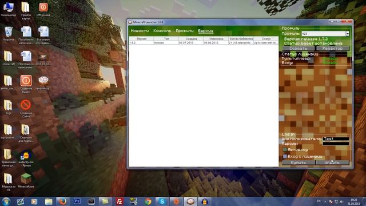This screenshot has height=206, width=366.
Task: Open the profile Редактор button
Action: [332, 48]
